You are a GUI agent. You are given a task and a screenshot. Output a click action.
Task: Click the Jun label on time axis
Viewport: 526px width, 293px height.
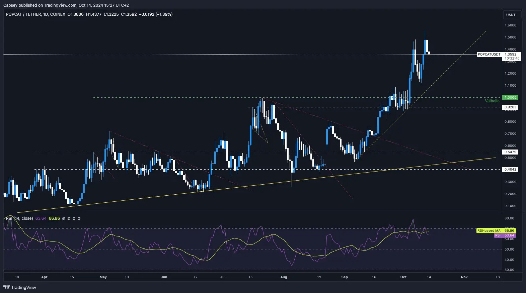click(164, 277)
